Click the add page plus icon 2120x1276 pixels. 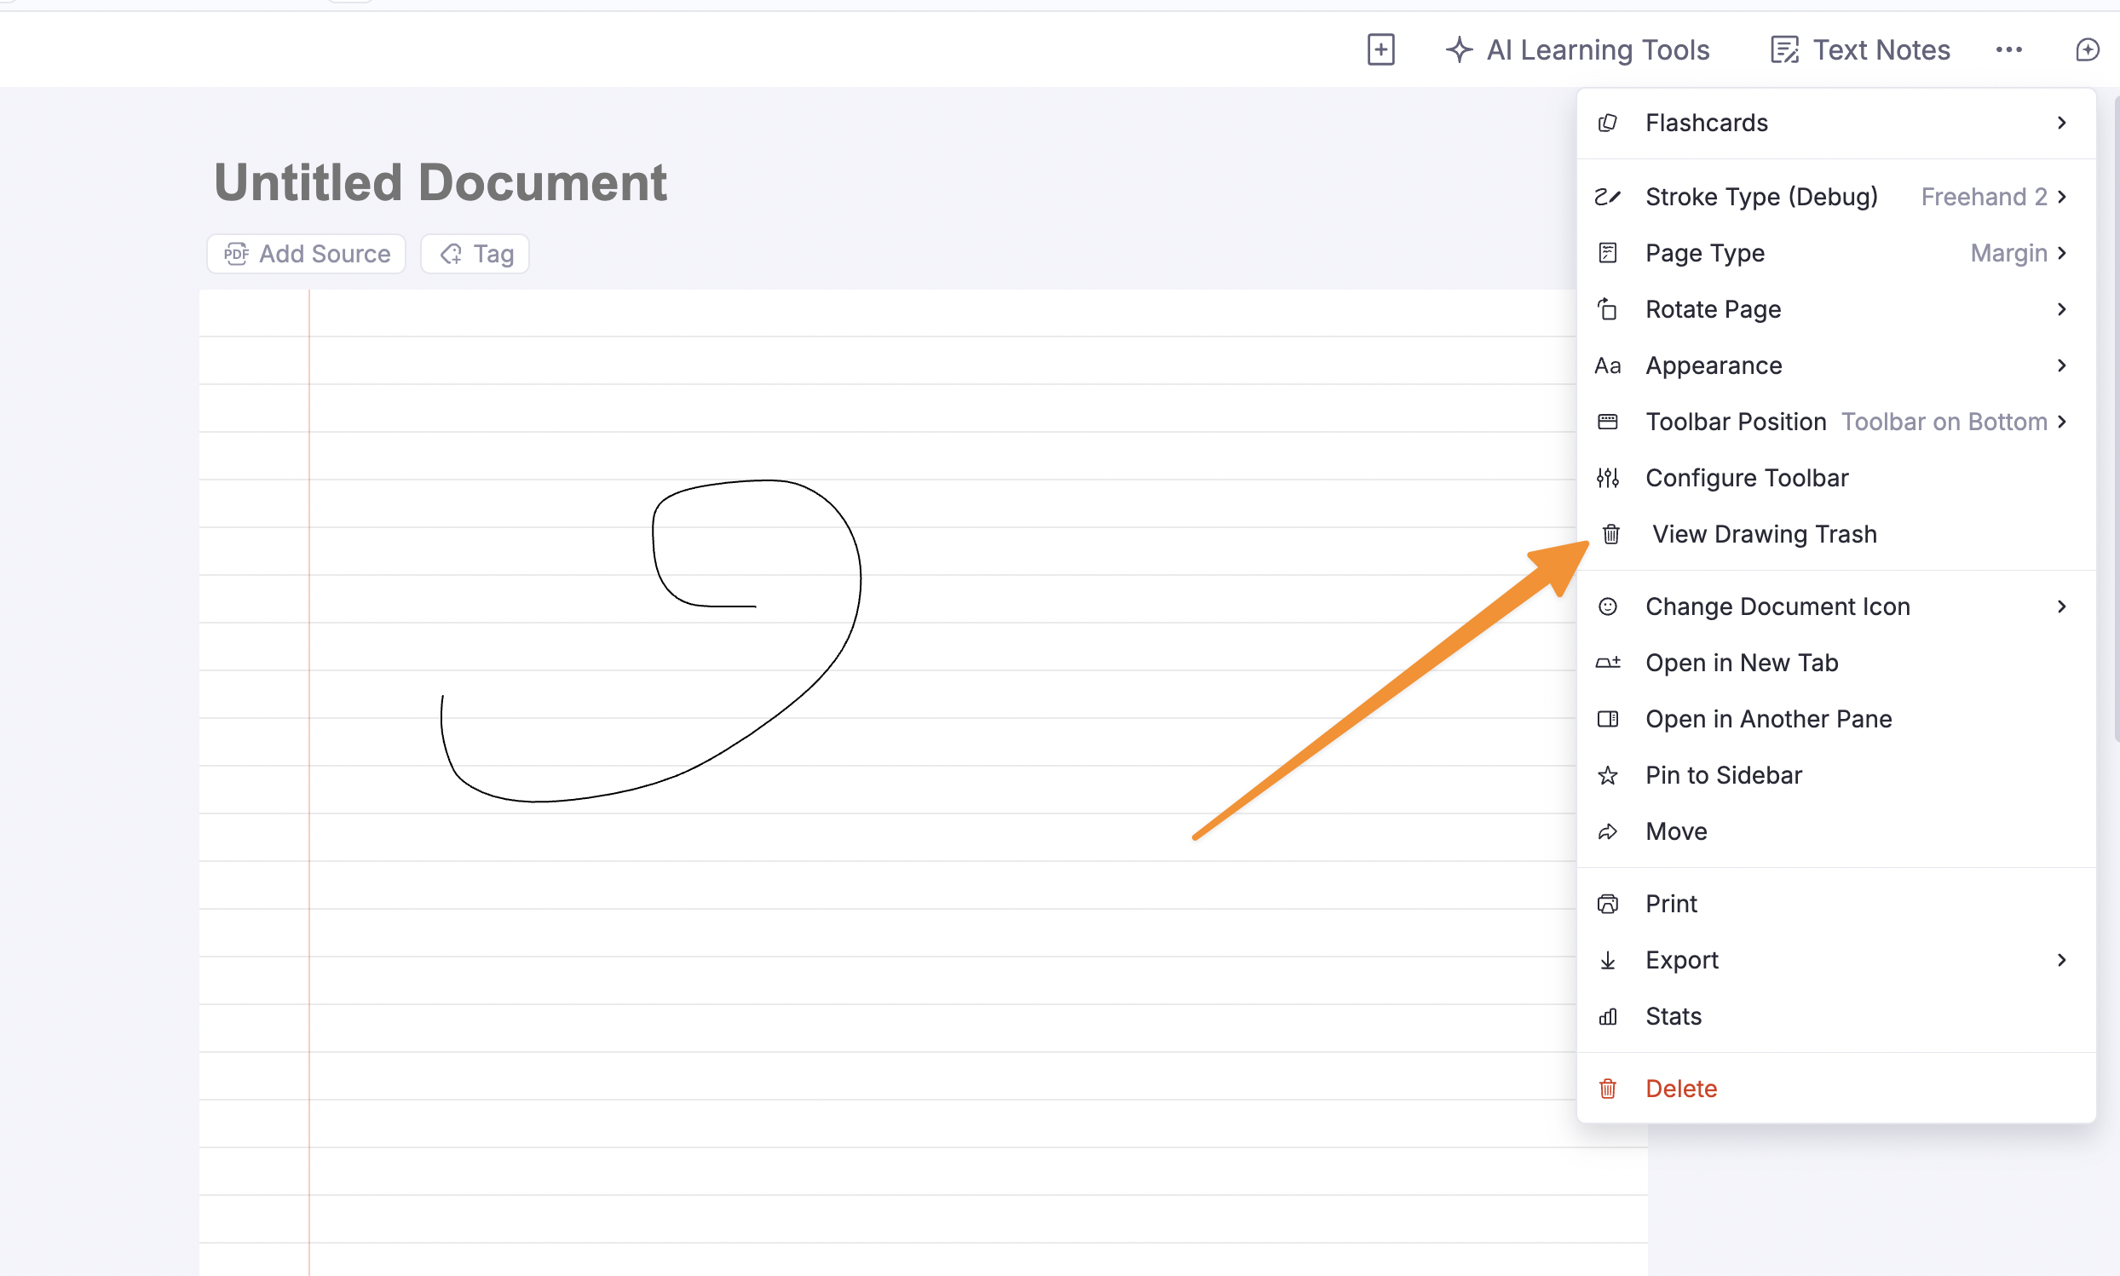click(x=1380, y=50)
